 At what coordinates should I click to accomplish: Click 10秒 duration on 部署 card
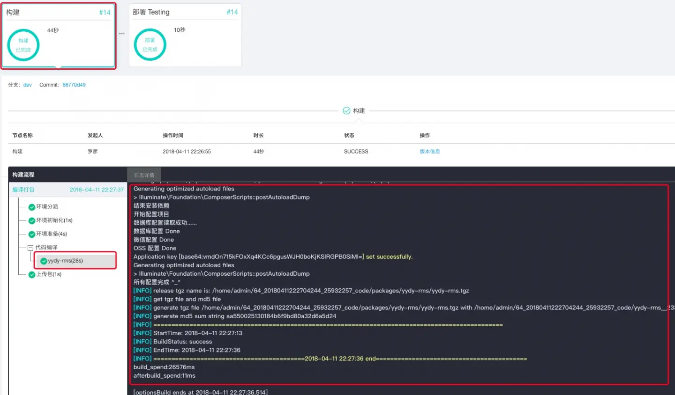click(180, 30)
